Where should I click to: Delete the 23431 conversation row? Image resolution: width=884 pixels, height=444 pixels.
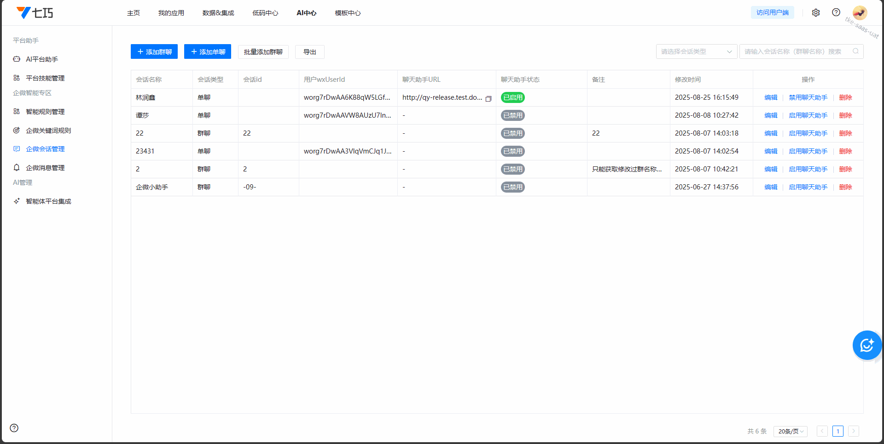tap(845, 151)
